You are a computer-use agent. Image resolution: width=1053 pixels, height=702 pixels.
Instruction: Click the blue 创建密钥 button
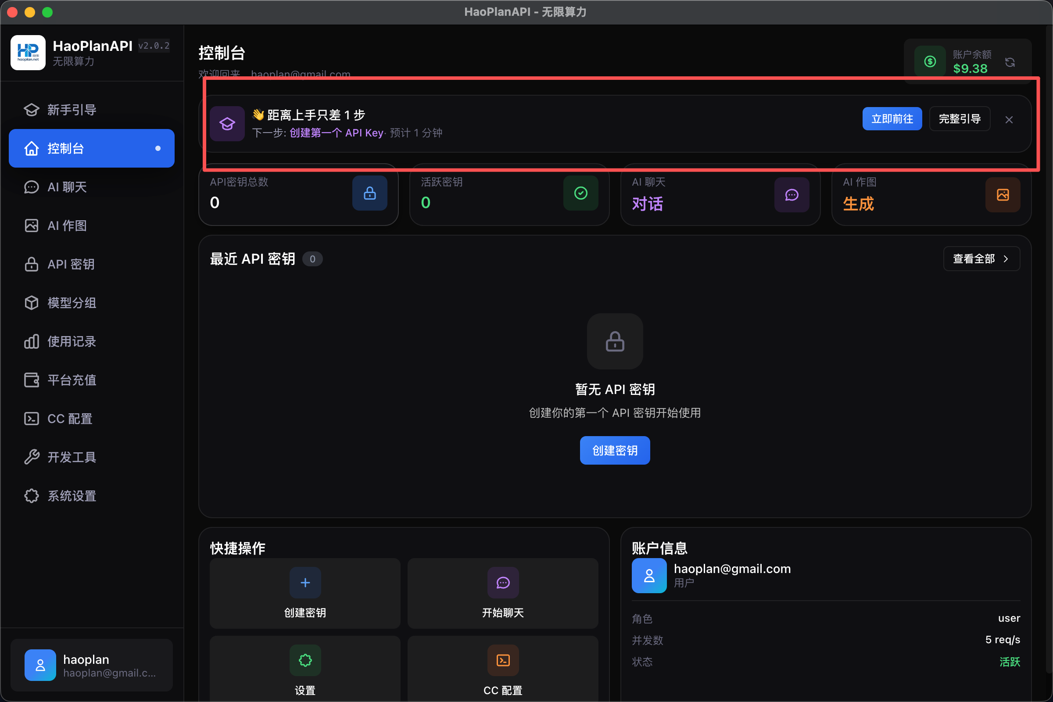615,450
